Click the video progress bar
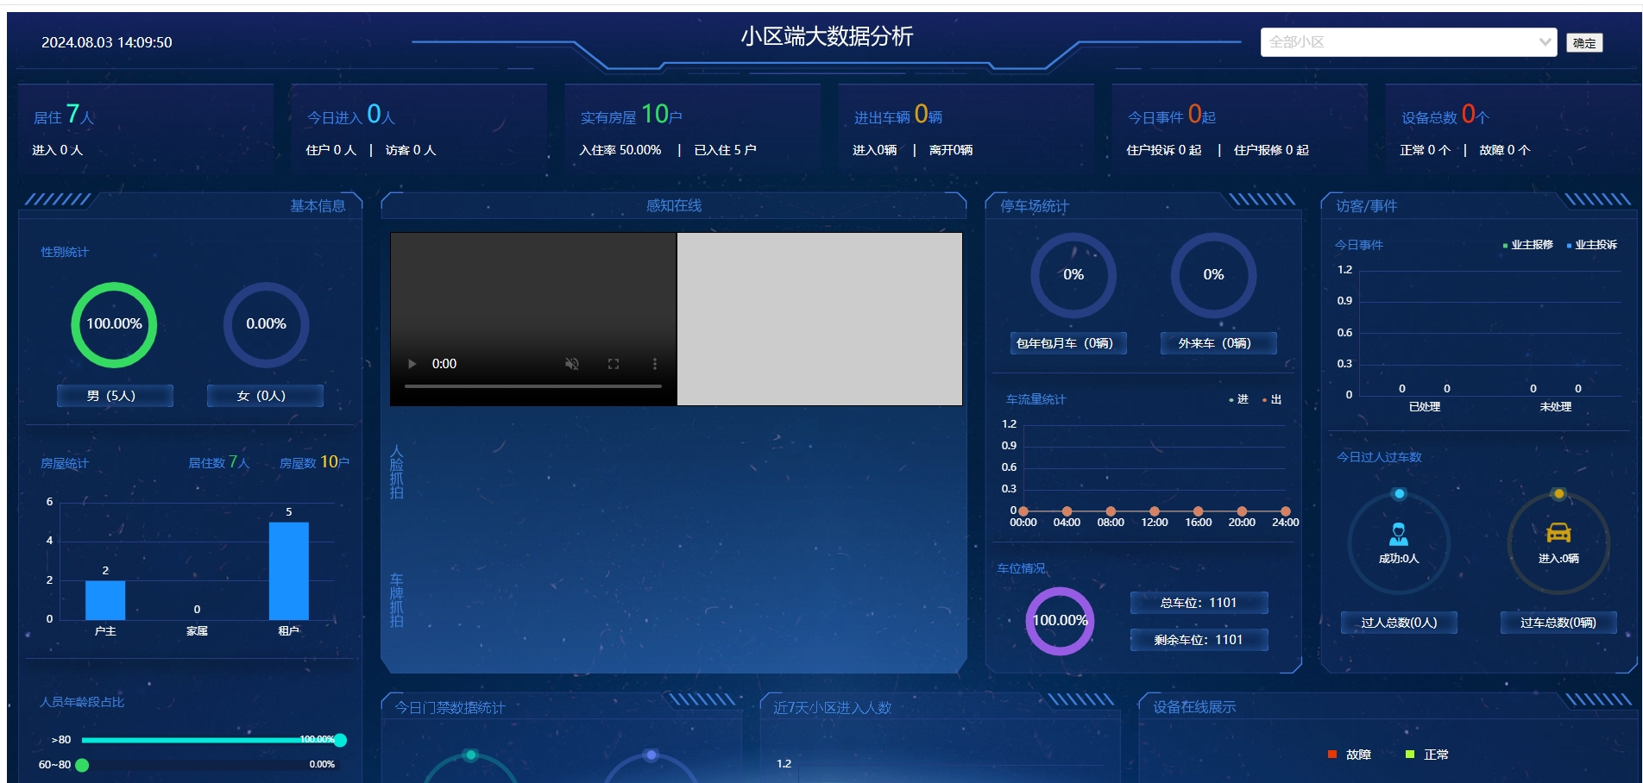The width and height of the screenshot is (1643, 783). [533, 386]
